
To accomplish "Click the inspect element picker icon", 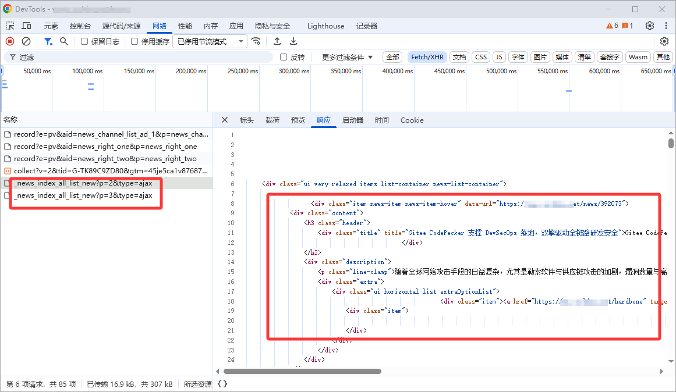I will 10,26.
